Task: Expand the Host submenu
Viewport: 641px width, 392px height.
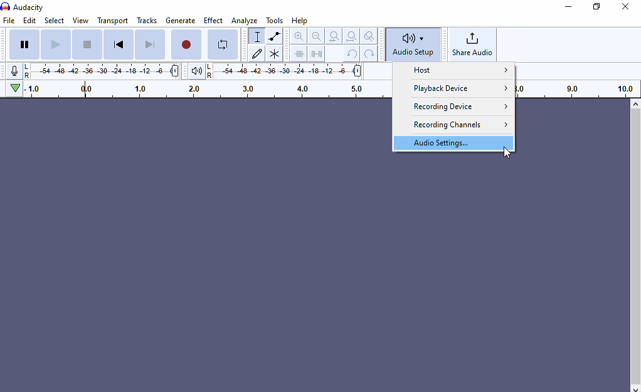Action: pos(453,70)
